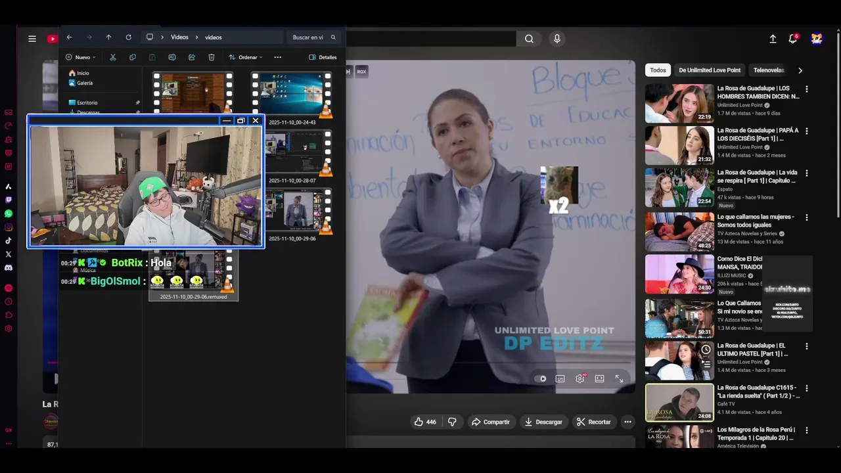The width and height of the screenshot is (841, 473).
Task: Open File Explorer more options ellipsis
Action: point(277,57)
